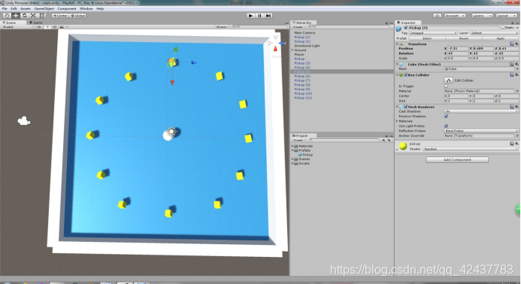The height and width of the screenshot is (284, 521).
Task: Open Shaded draw mode dropdown
Action: [x=17, y=27]
